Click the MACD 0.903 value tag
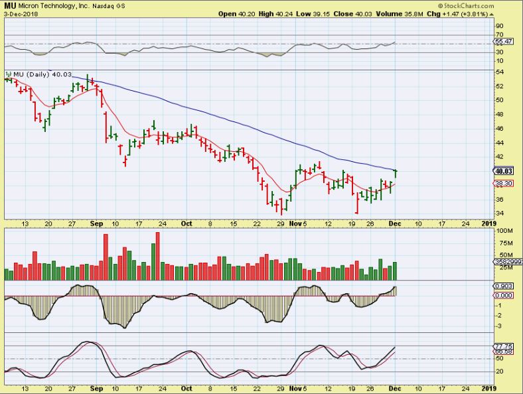Viewport: 523px width, 394px height. click(504, 286)
